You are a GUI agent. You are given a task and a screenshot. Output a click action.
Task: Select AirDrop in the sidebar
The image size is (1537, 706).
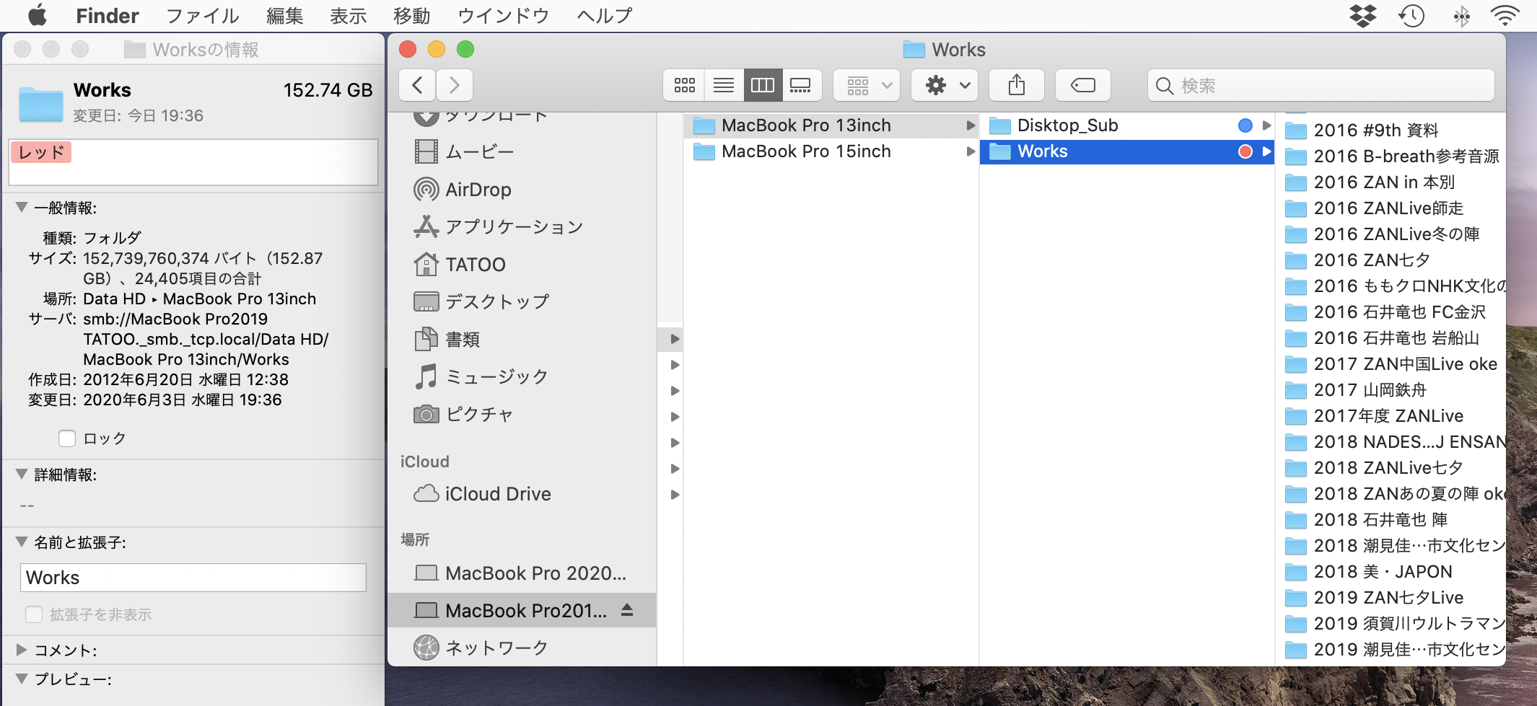522,190
